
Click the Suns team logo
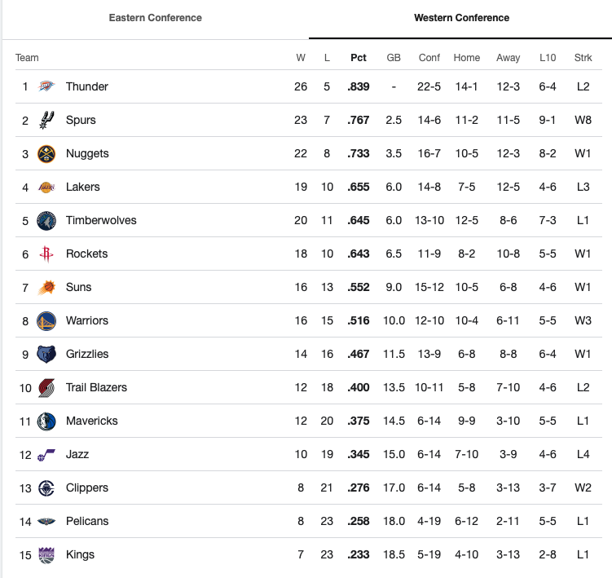(46, 287)
